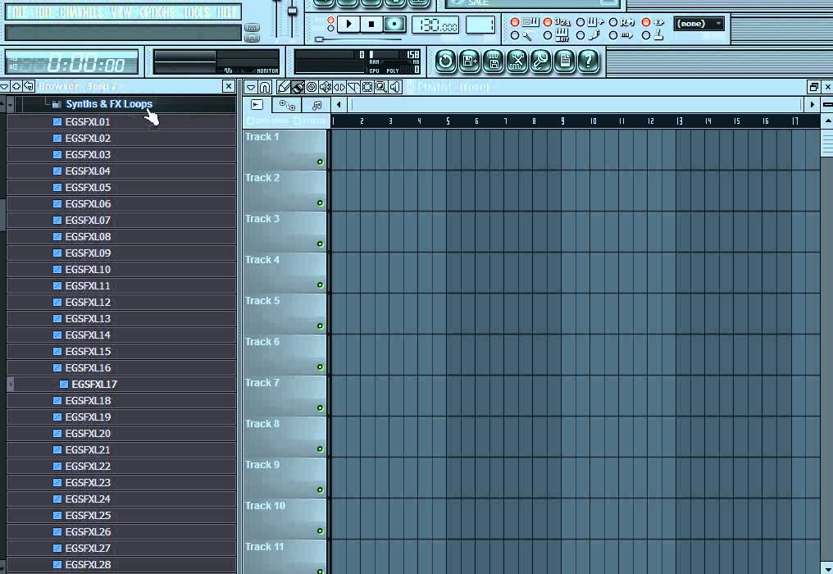
Task: Open the (none) pattern selector dropdown
Action: click(699, 24)
